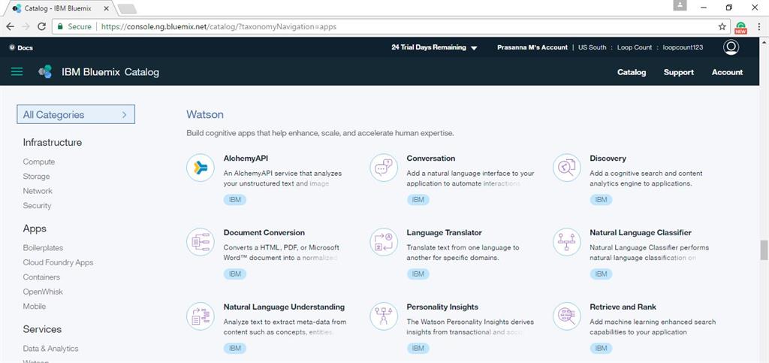This screenshot has height=363, width=769.
Task: Open the Support header menu
Action: 679,72
